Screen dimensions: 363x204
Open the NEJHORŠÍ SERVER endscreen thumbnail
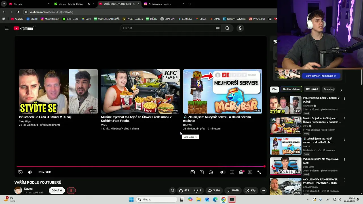coord(223,92)
